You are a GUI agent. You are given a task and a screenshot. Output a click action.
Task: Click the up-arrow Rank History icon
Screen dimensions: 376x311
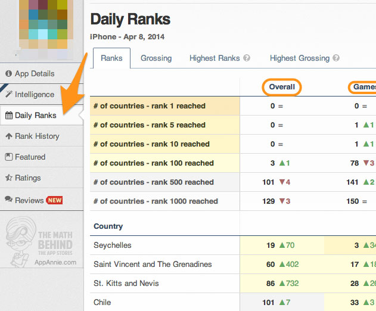click(9, 136)
